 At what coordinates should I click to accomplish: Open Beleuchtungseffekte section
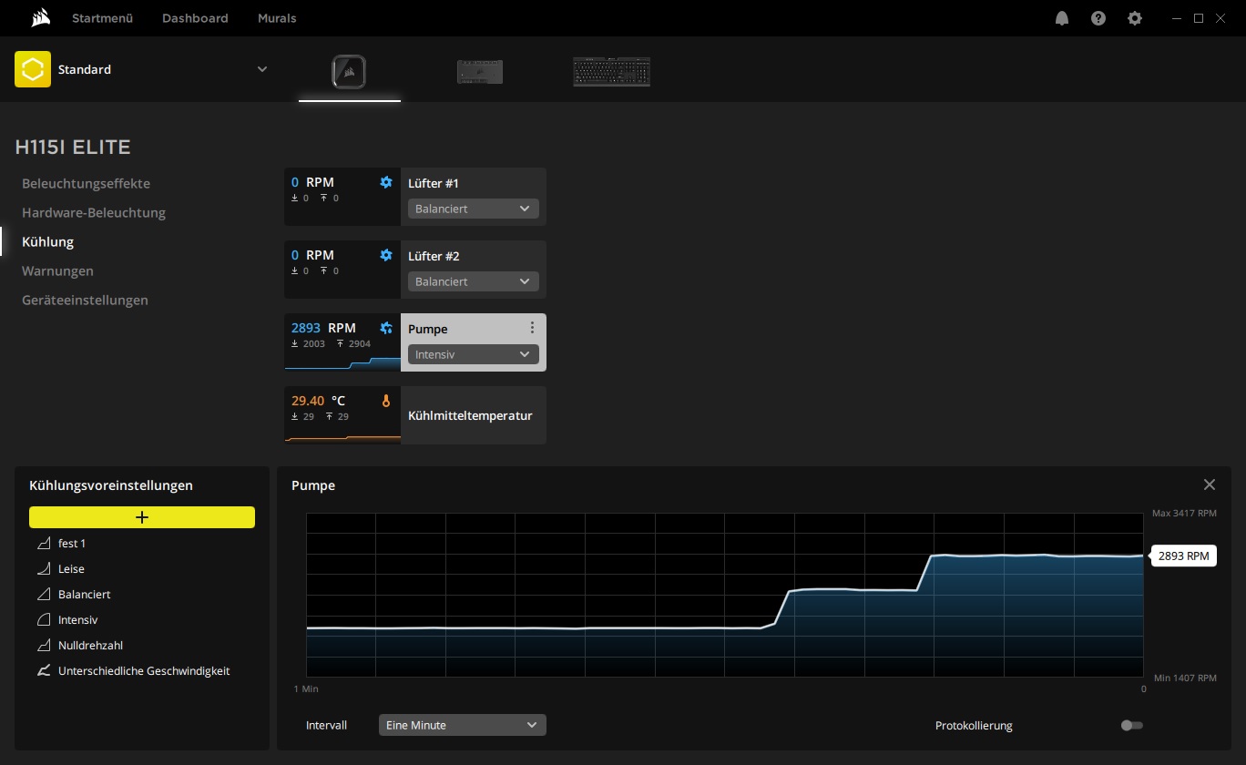point(86,183)
